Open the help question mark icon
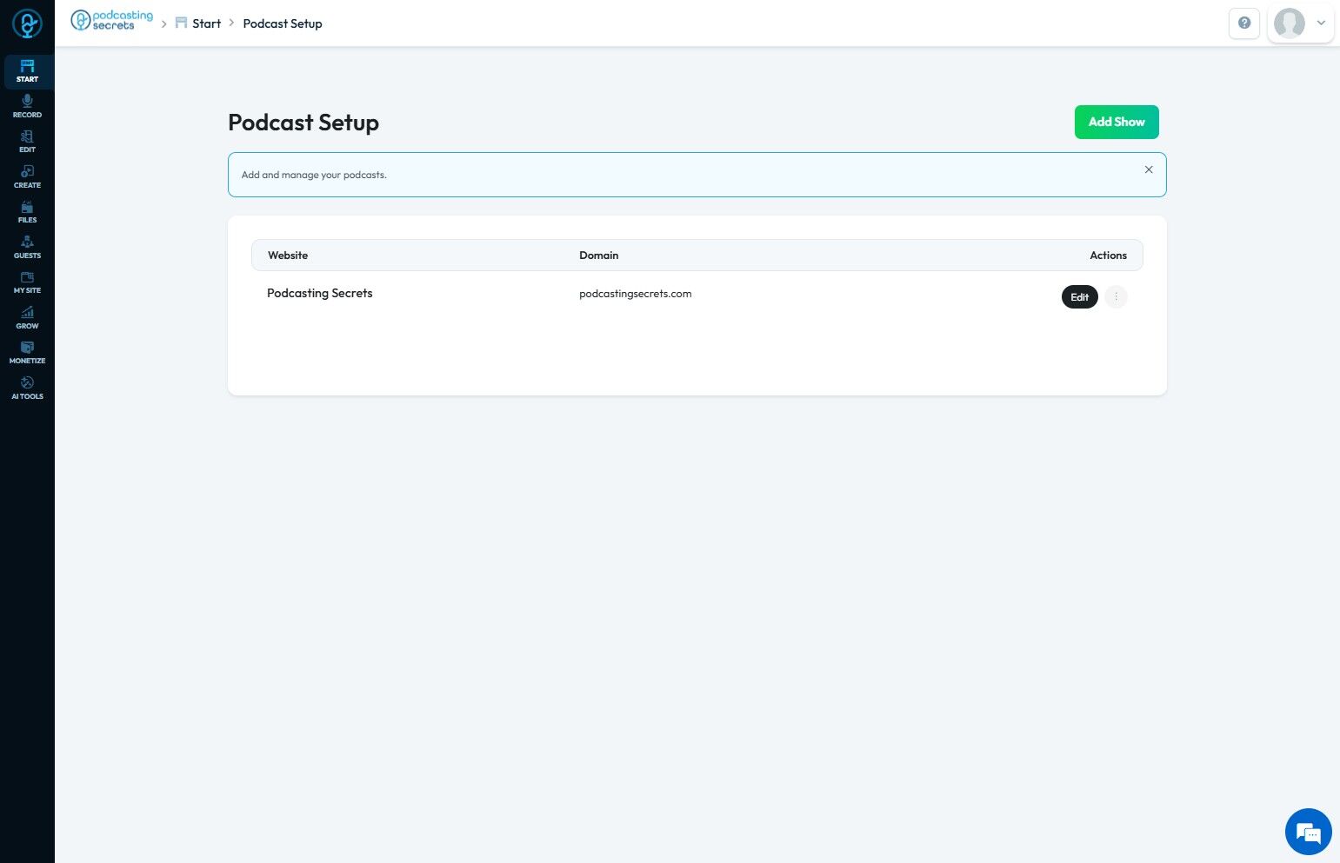The image size is (1340, 863). click(x=1244, y=23)
